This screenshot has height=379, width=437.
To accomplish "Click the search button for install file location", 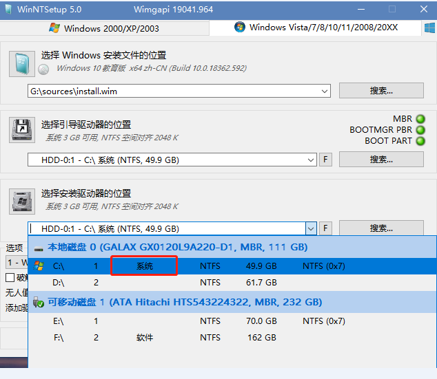I will [381, 90].
